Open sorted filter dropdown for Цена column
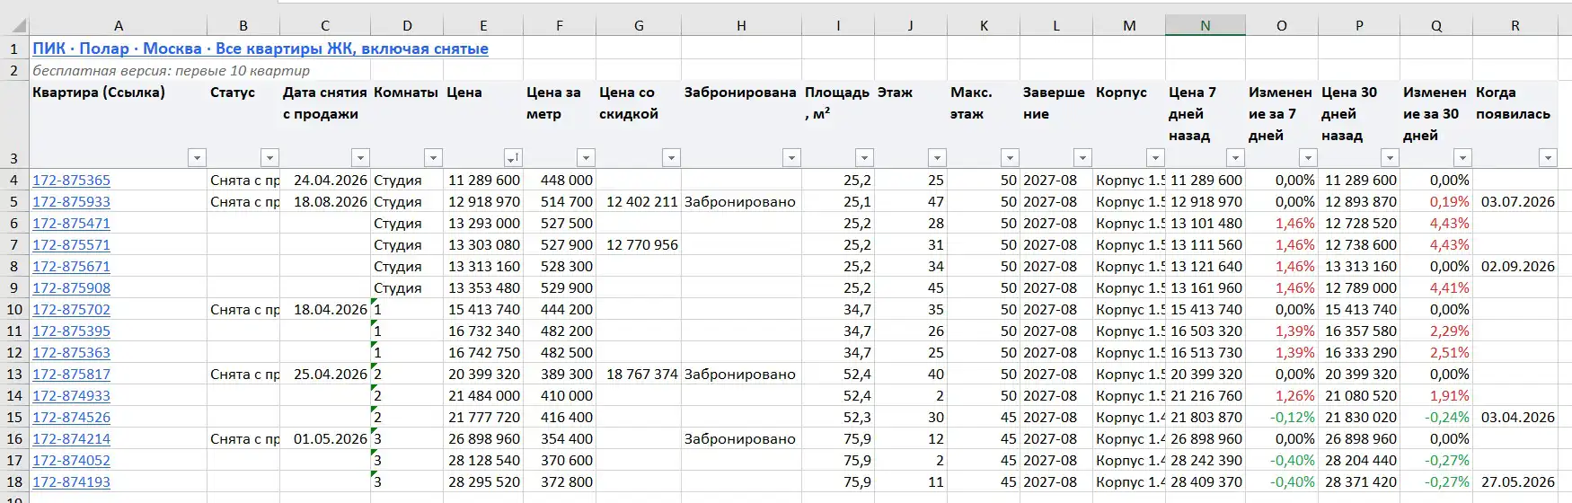The height and width of the screenshot is (503, 1572). point(513,158)
